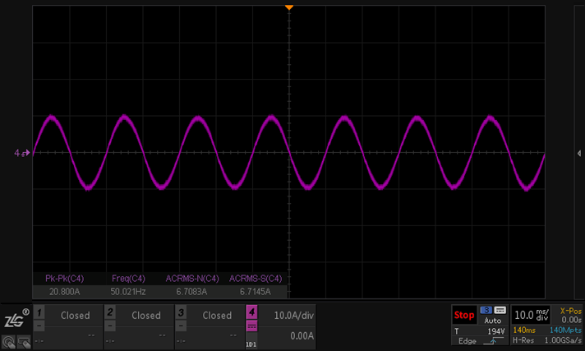Open the 10.0 ms/div timebase setting
Image resolution: width=585 pixels, height=351 pixels.
pyautogui.click(x=530, y=315)
